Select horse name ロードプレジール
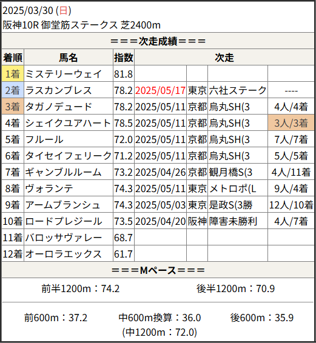This screenshot has width=316, height=343. 64,221
